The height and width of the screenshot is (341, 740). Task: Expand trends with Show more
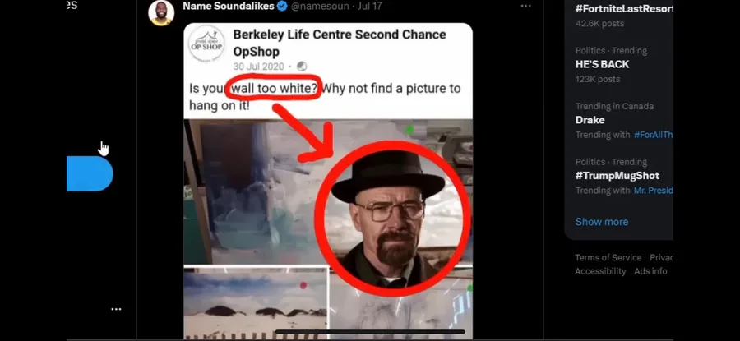click(x=602, y=222)
